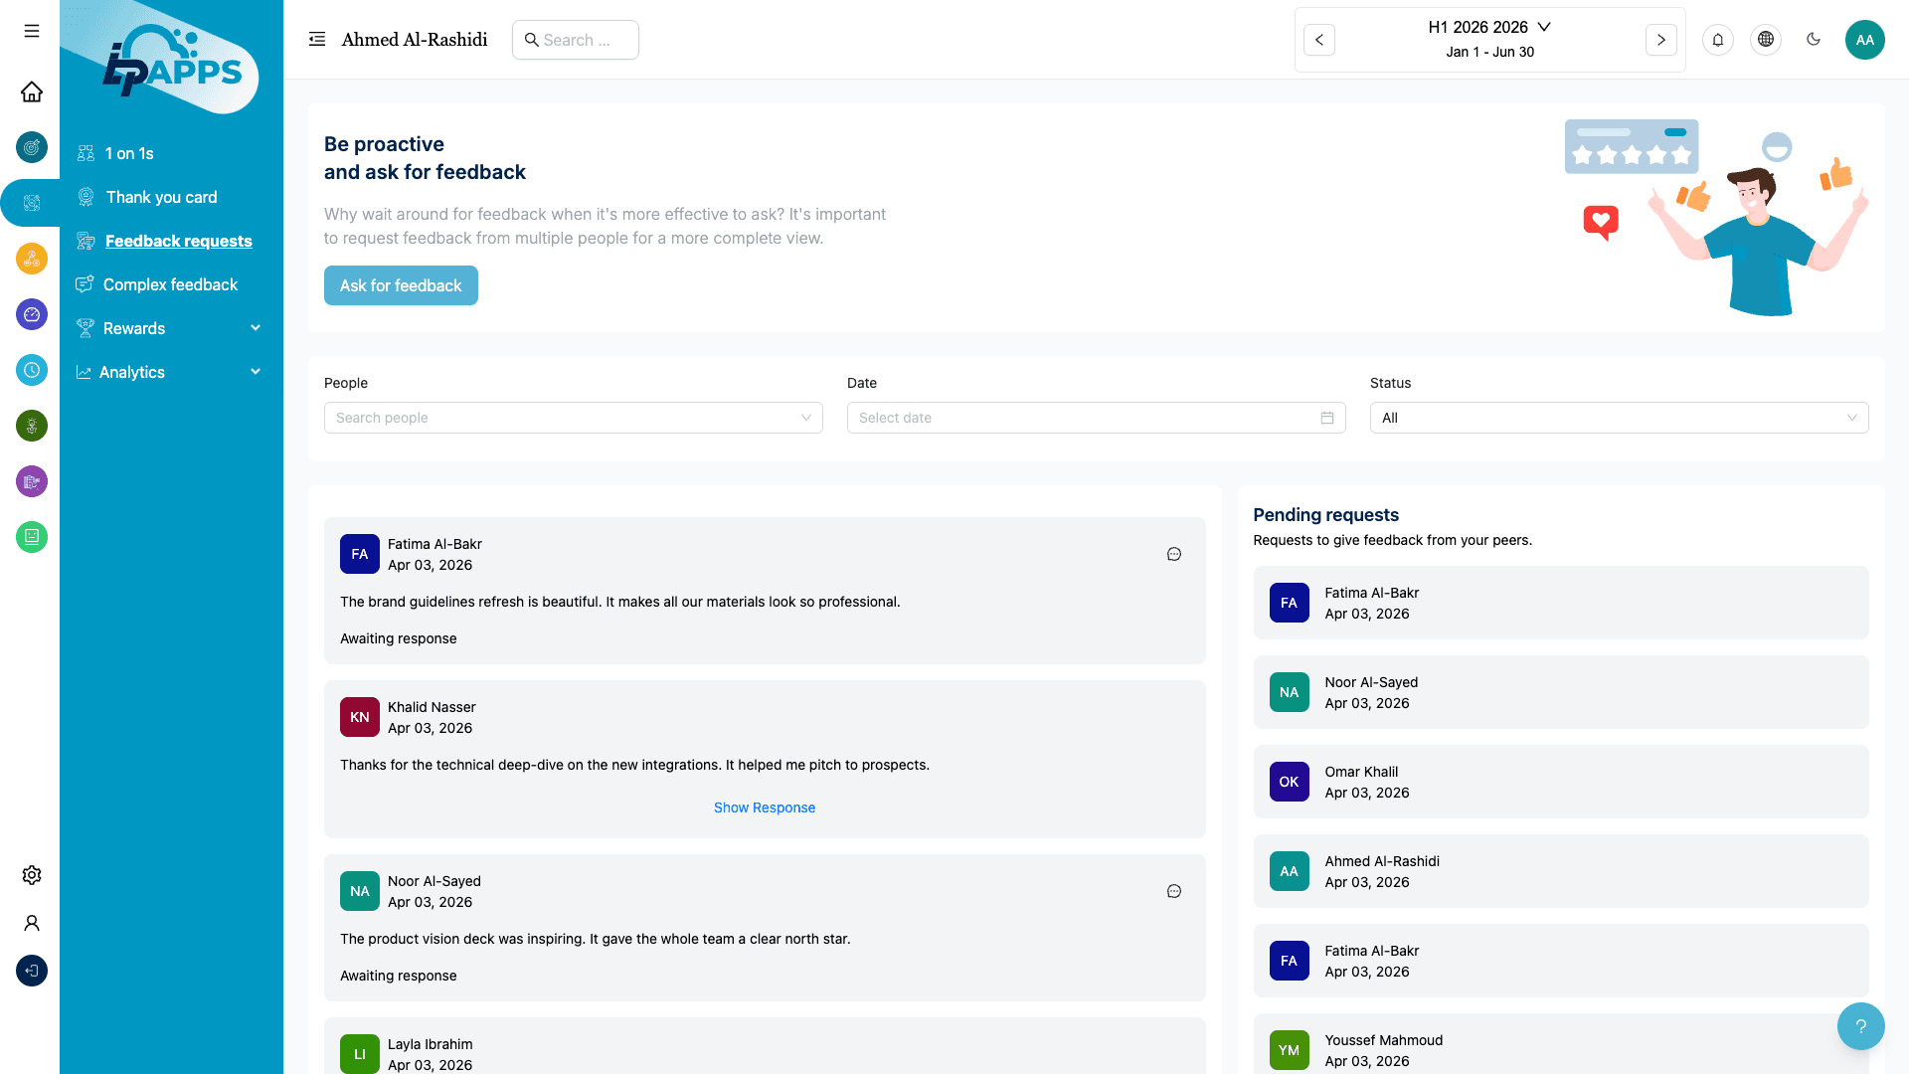Open the orange org-structure module icon

point(32,259)
